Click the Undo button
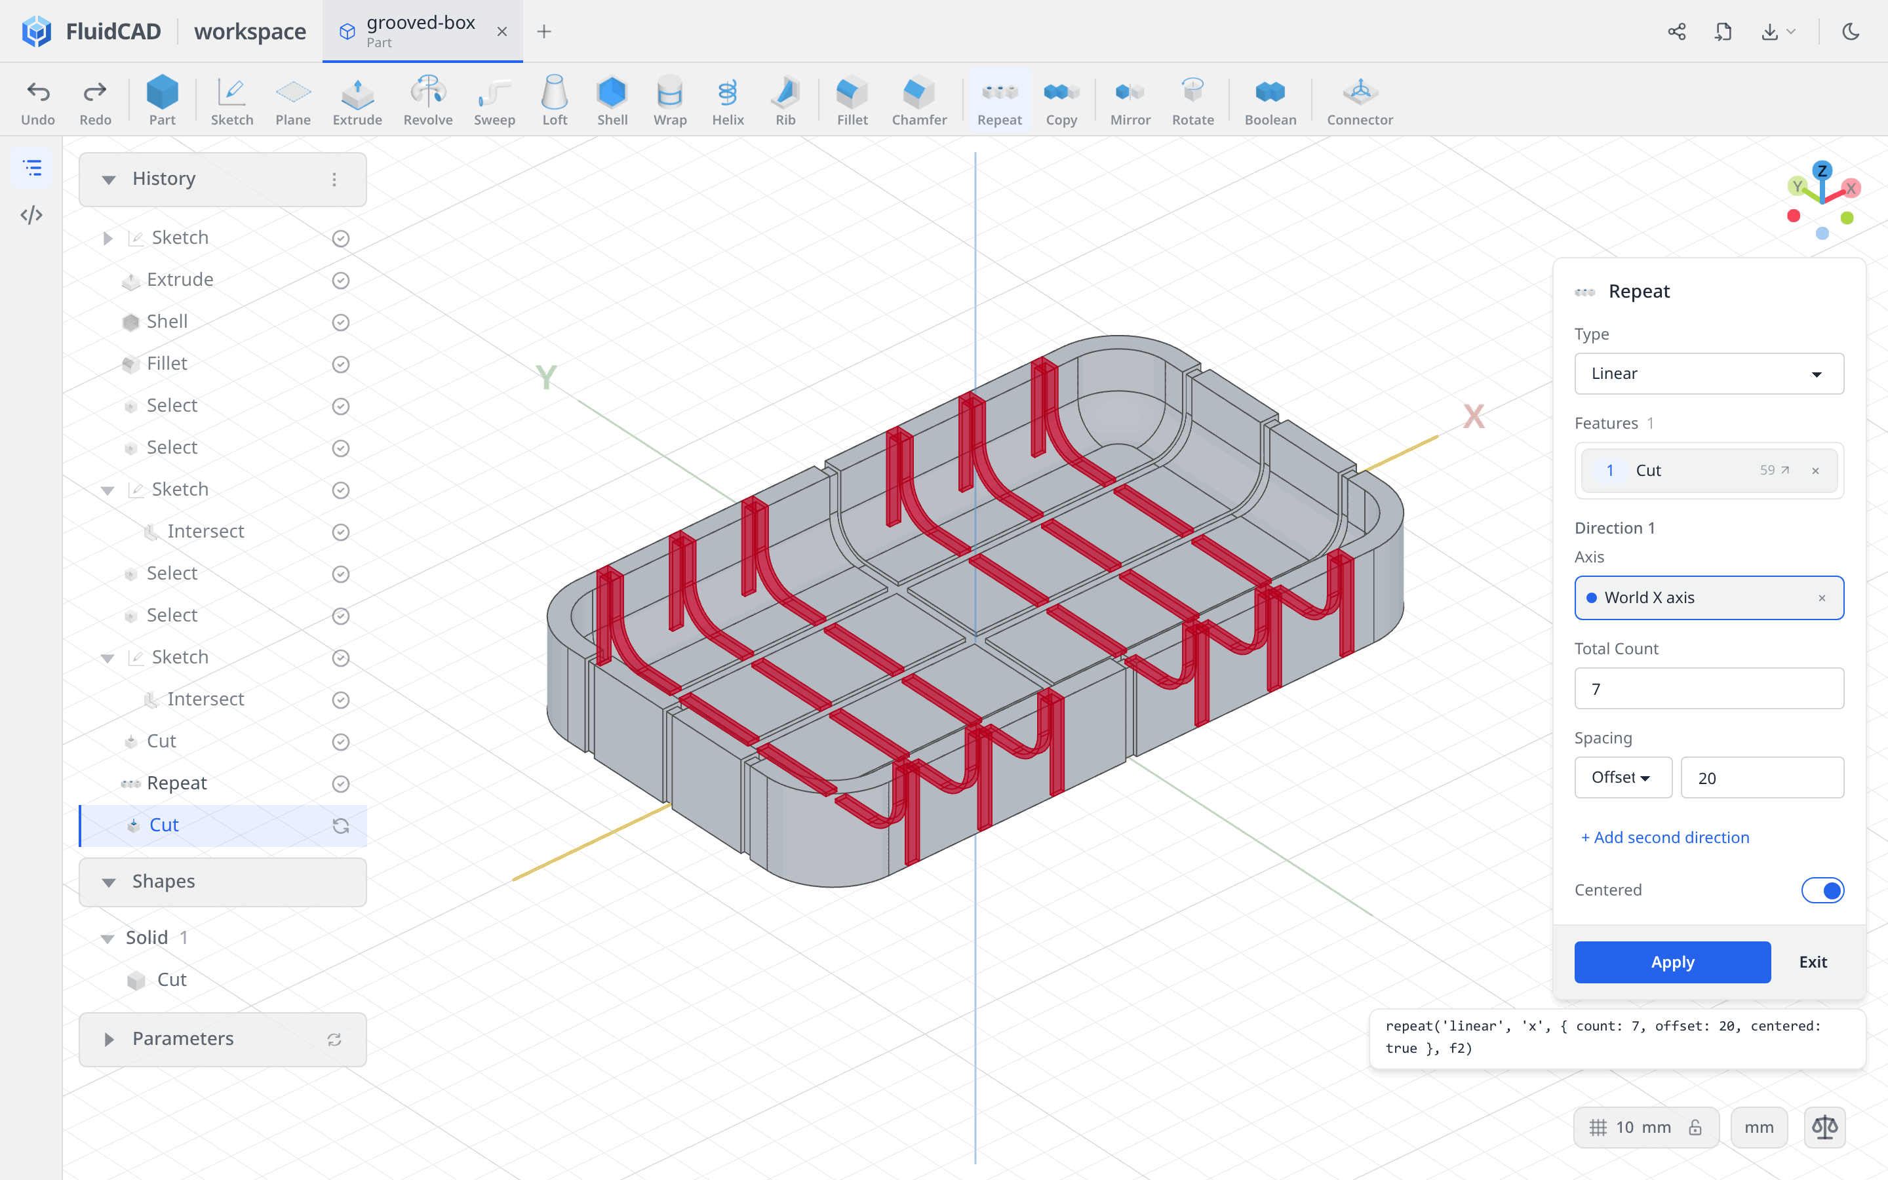The image size is (1888, 1180). click(37, 101)
